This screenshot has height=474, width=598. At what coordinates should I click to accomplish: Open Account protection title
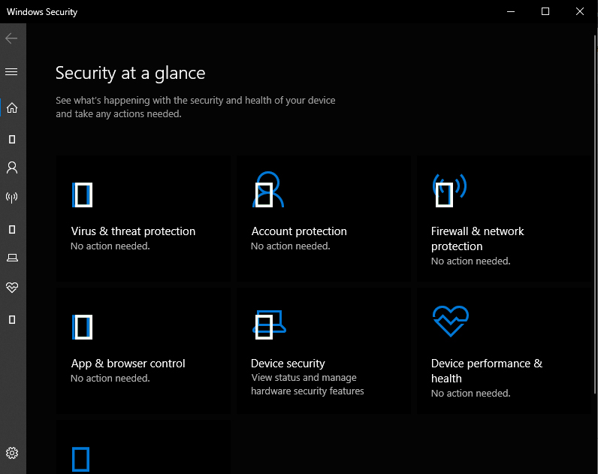coord(299,231)
